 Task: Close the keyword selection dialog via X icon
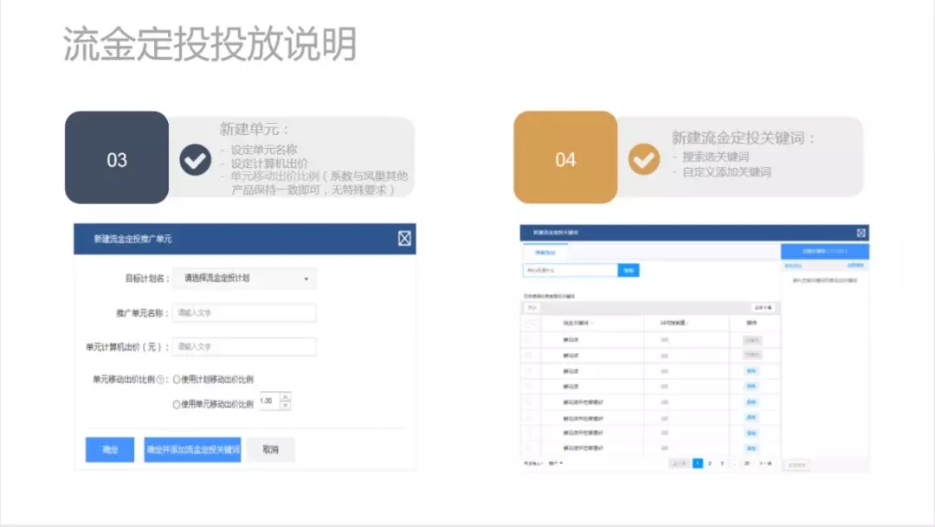coord(861,234)
